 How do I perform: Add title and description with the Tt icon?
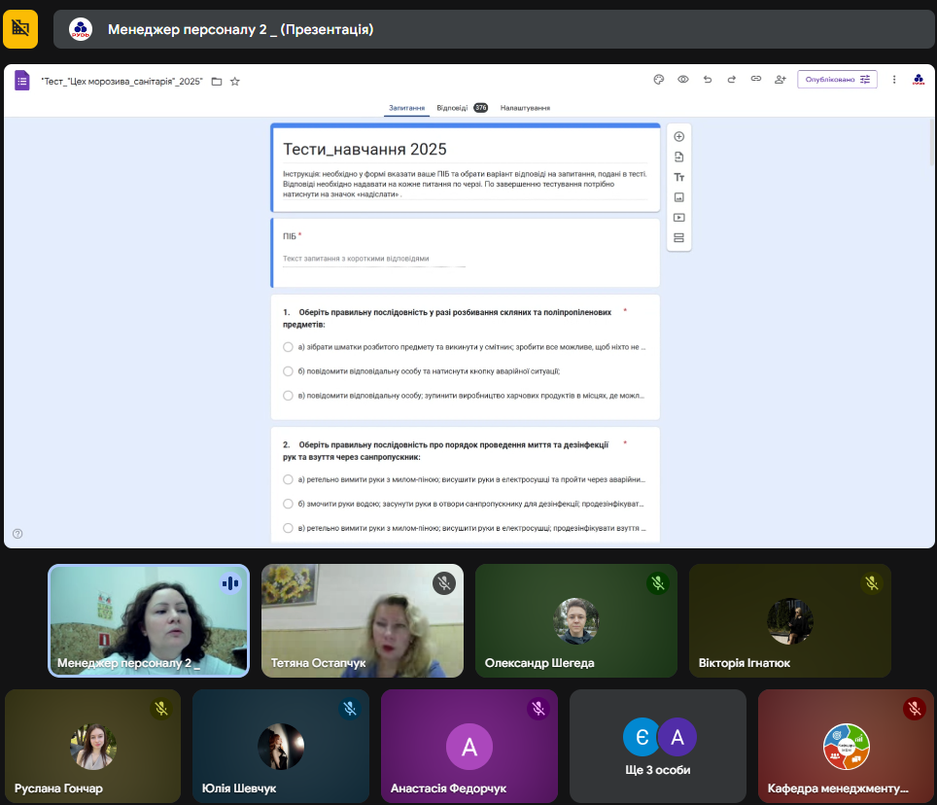point(679,177)
